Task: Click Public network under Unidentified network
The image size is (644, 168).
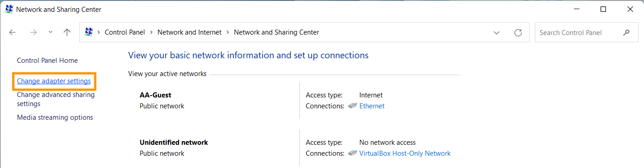Action: click(162, 153)
